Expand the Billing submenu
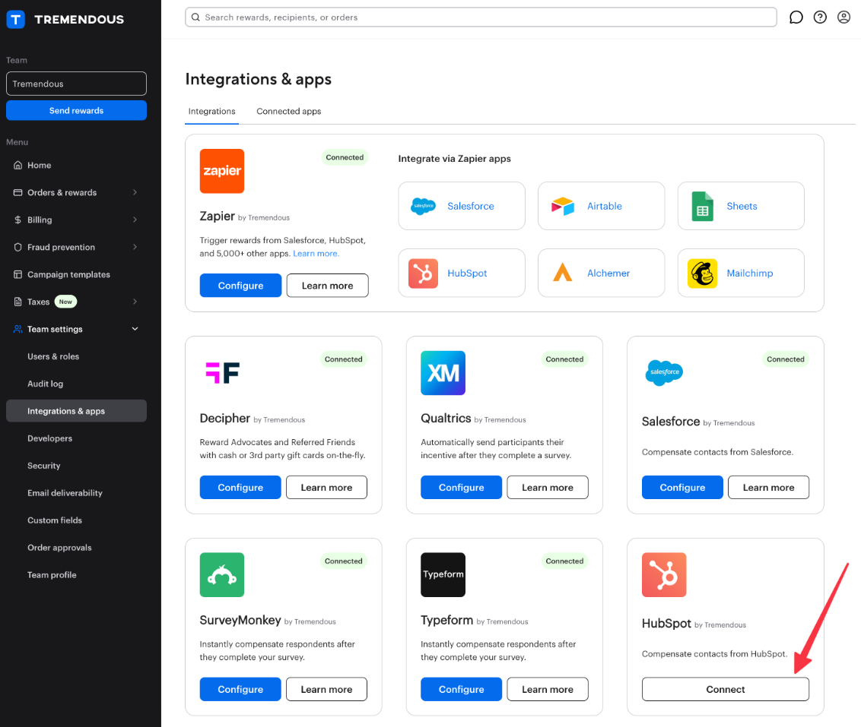 [76, 220]
